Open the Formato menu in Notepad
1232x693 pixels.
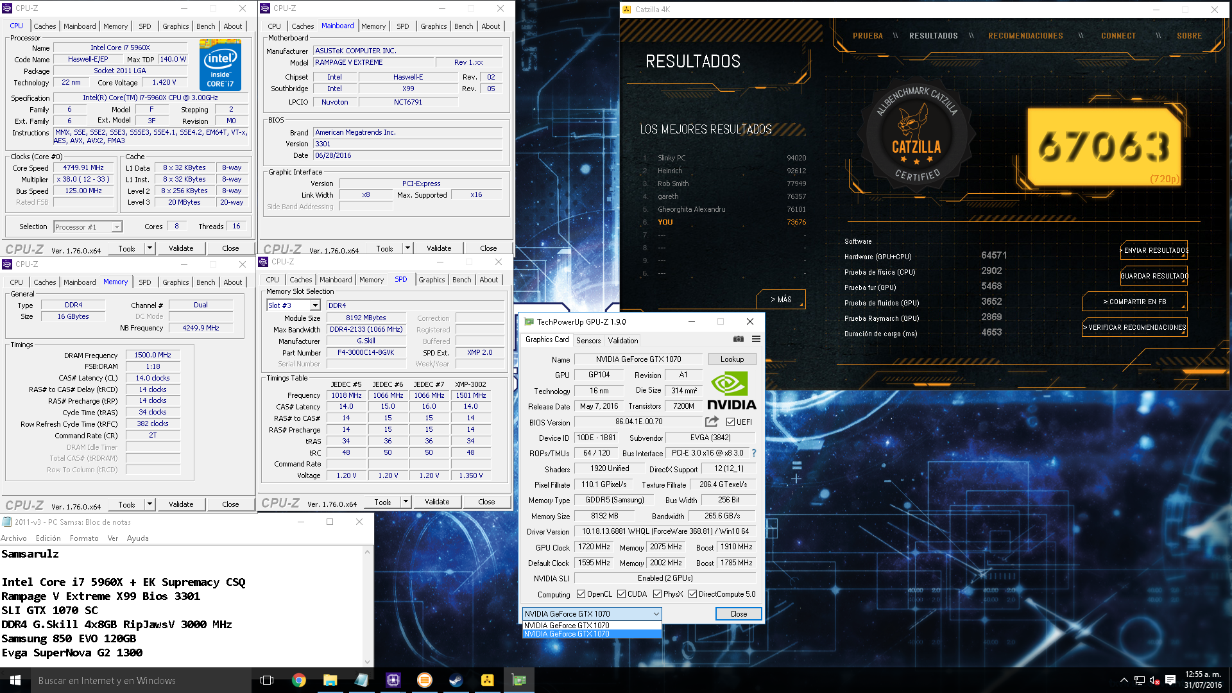click(x=84, y=538)
